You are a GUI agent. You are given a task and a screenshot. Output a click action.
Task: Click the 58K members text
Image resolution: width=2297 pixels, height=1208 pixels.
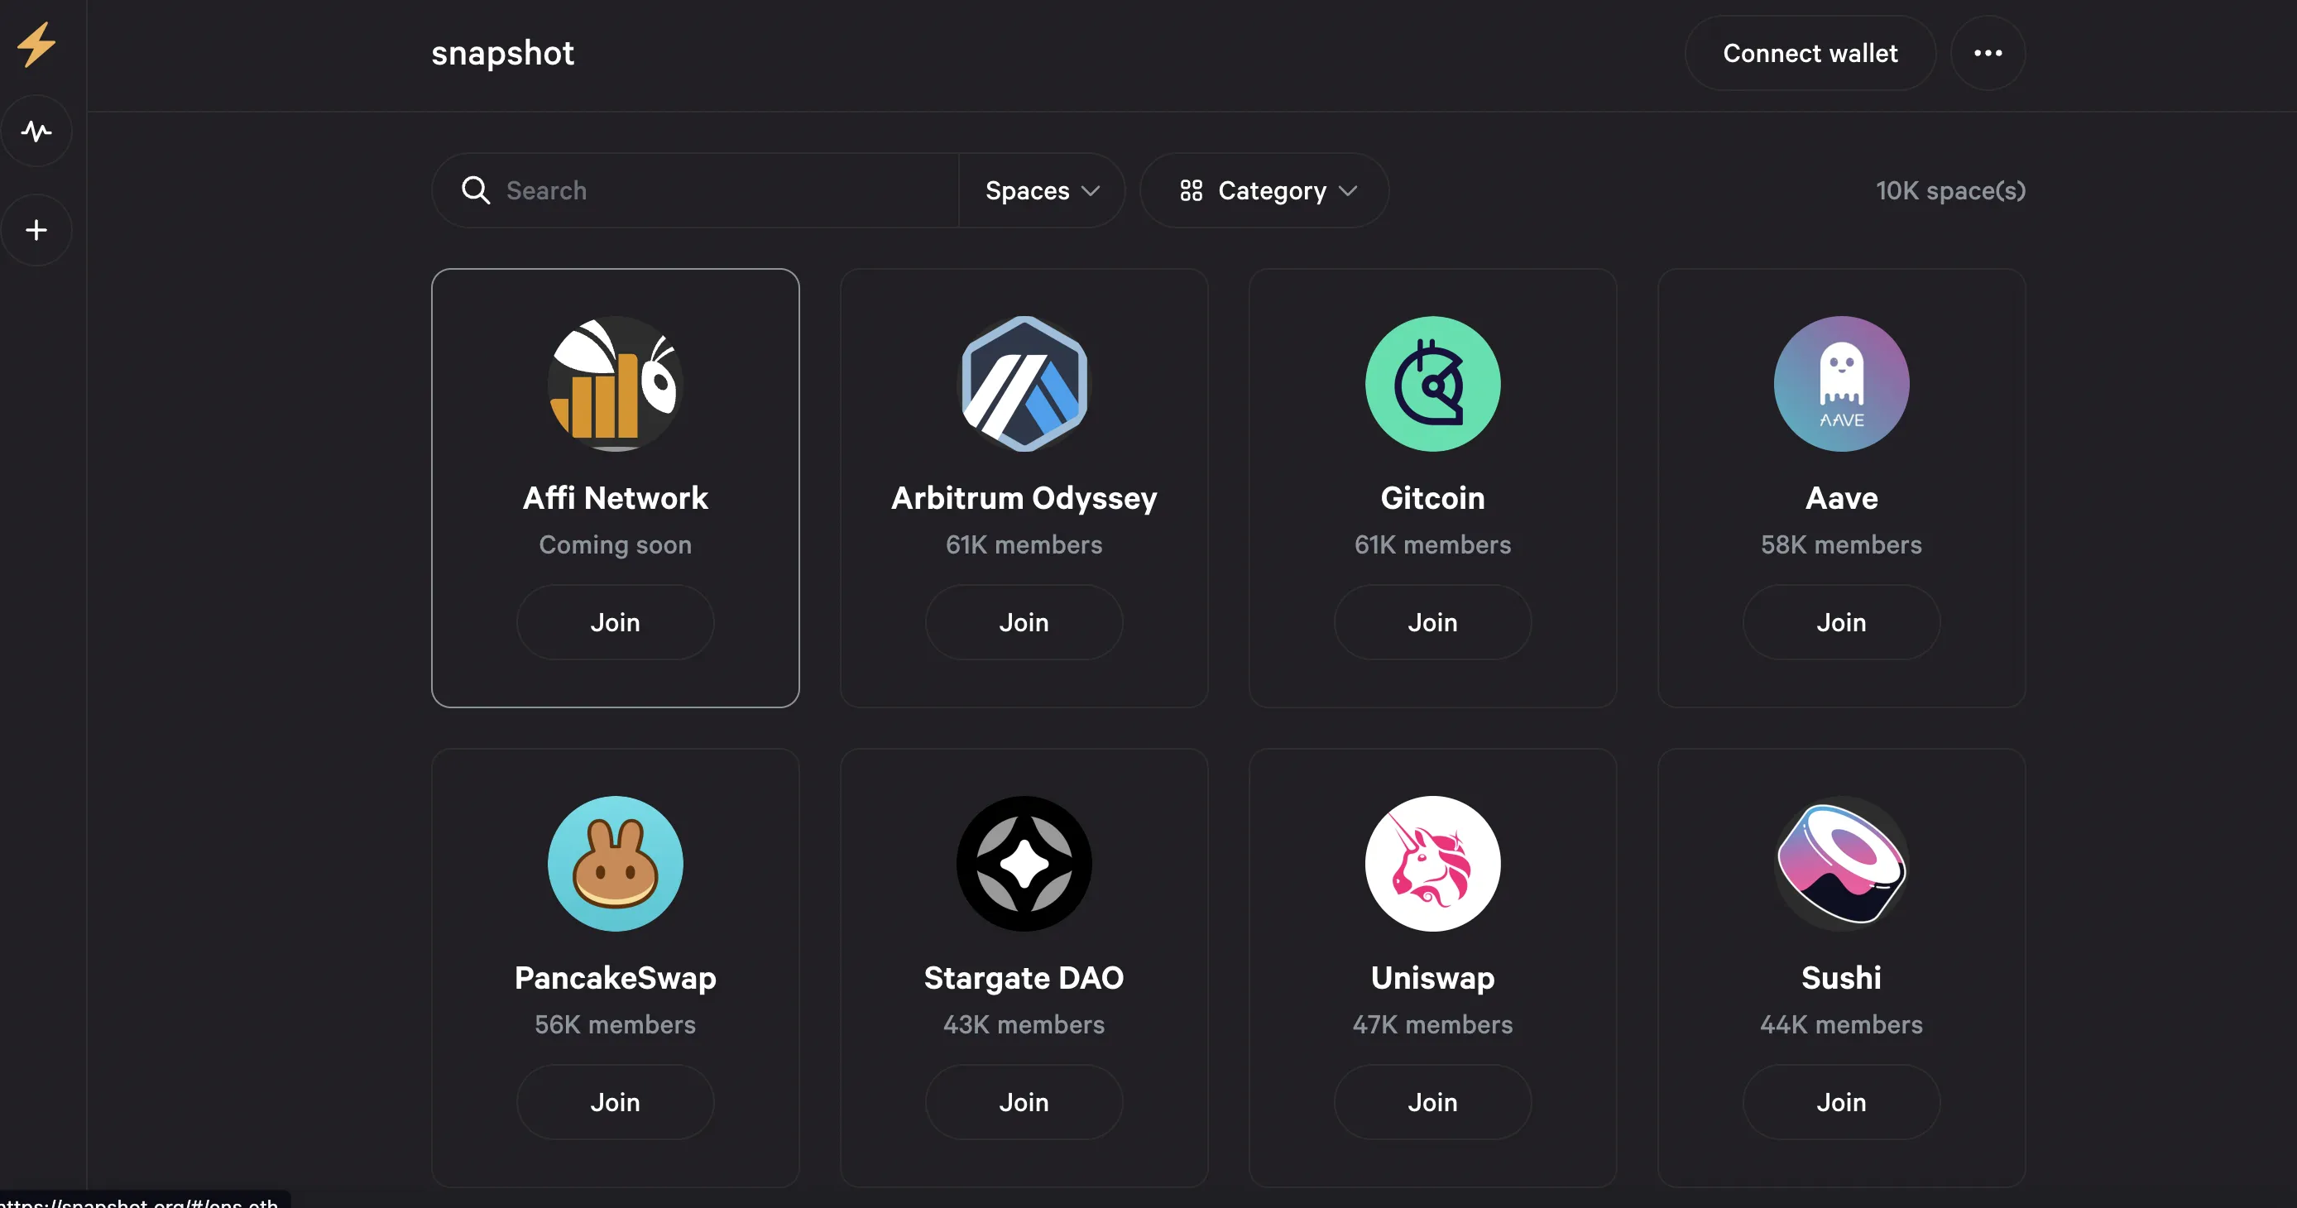(1841, 544)
